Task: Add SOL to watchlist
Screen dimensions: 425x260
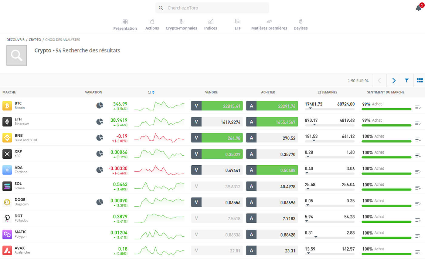Action: click(418, 188)
